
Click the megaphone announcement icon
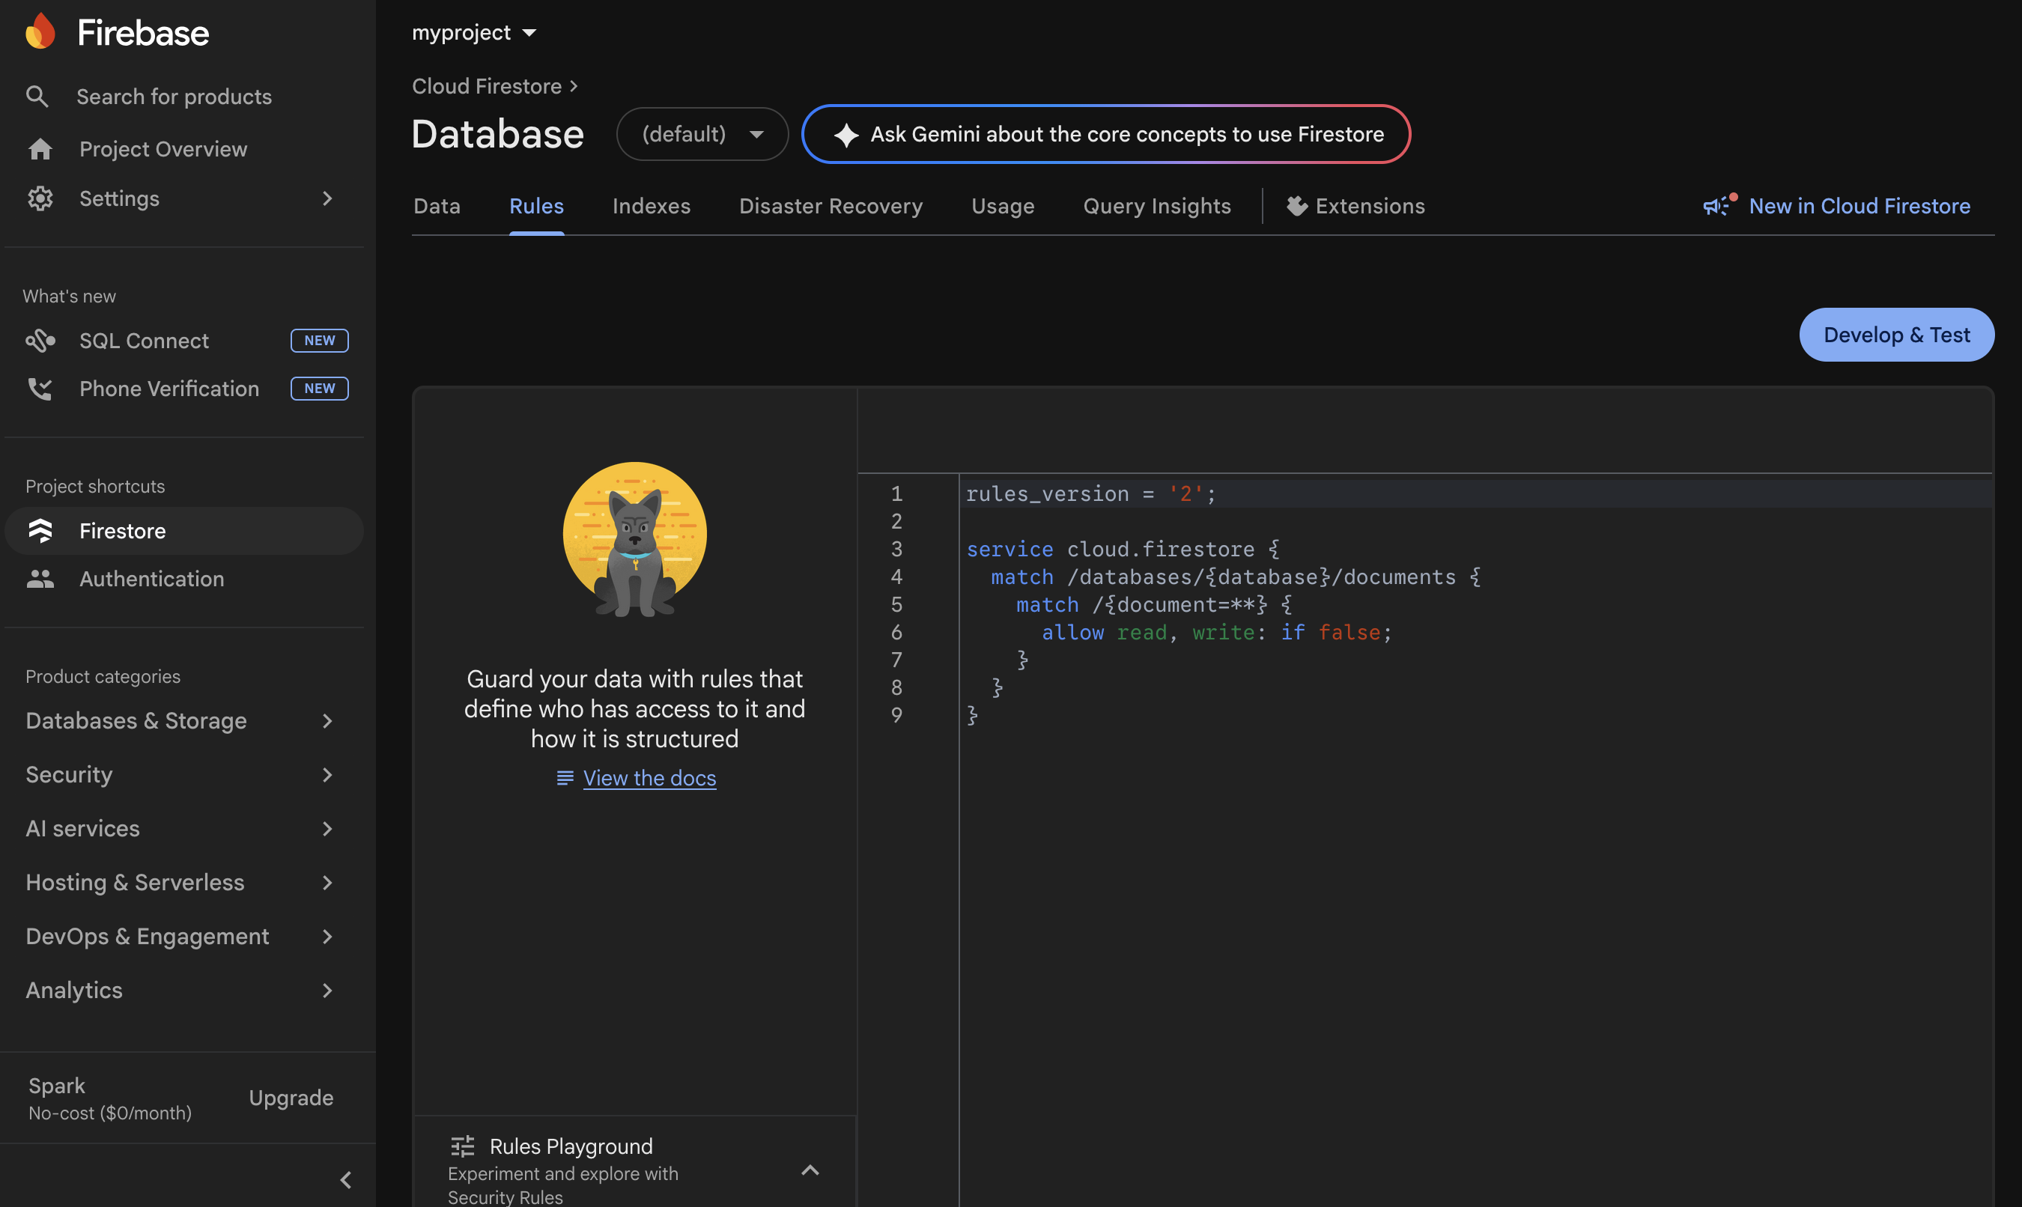[x=1719, y=205]
